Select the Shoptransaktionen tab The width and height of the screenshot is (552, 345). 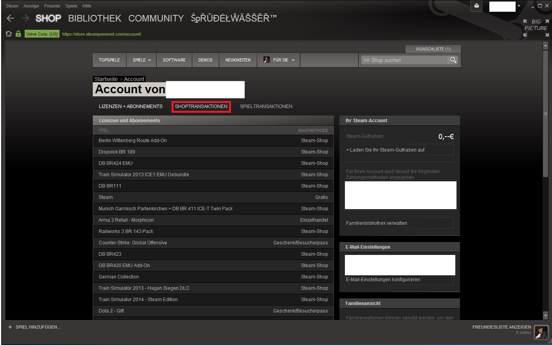[201, 107]
